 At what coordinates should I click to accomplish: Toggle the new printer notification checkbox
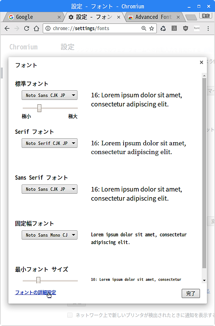click(x=70, y=315)
